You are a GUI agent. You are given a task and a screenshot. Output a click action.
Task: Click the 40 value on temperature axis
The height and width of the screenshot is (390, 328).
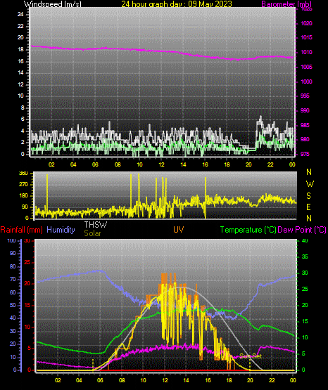click(305, 240)
